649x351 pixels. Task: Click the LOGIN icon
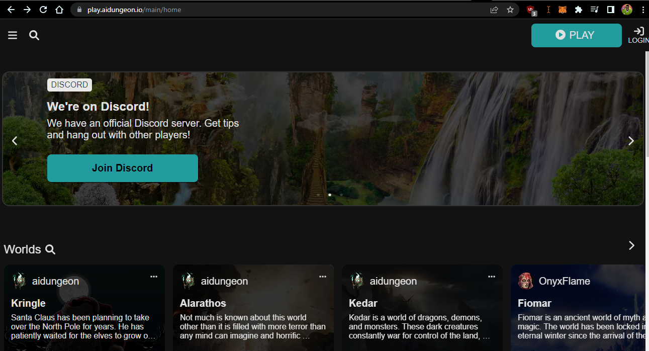click(638, 35)
